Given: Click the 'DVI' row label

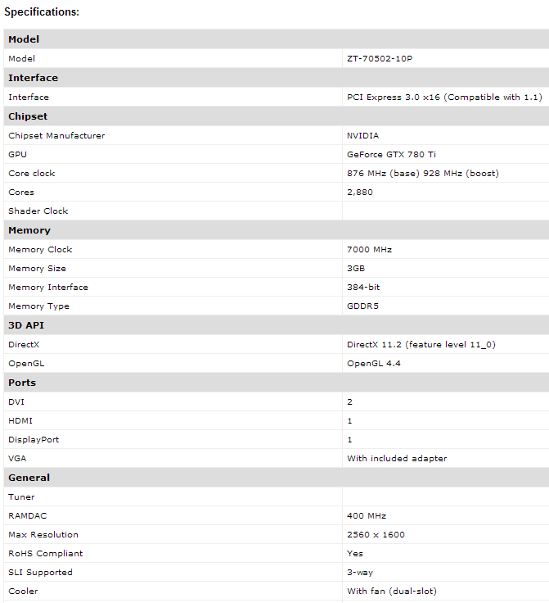Looking at the screenshot, I should [16, 401].
